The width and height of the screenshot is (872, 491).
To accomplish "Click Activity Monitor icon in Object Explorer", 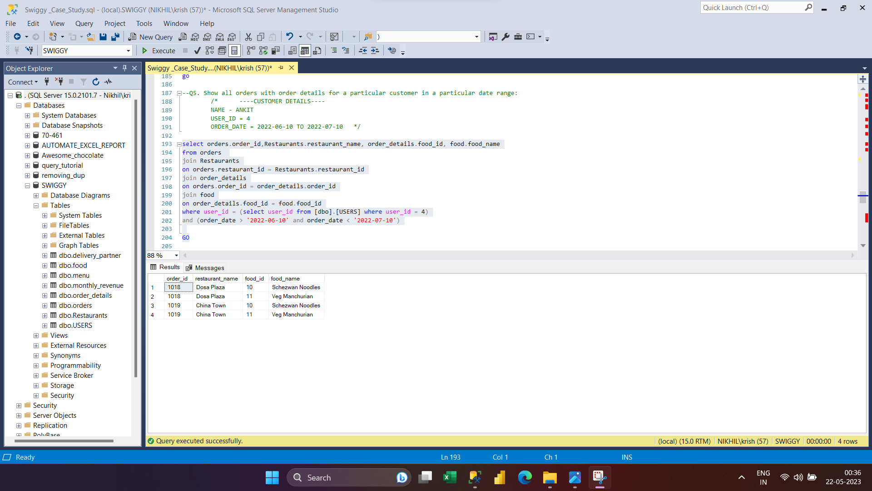I will (x=108, y=82).
